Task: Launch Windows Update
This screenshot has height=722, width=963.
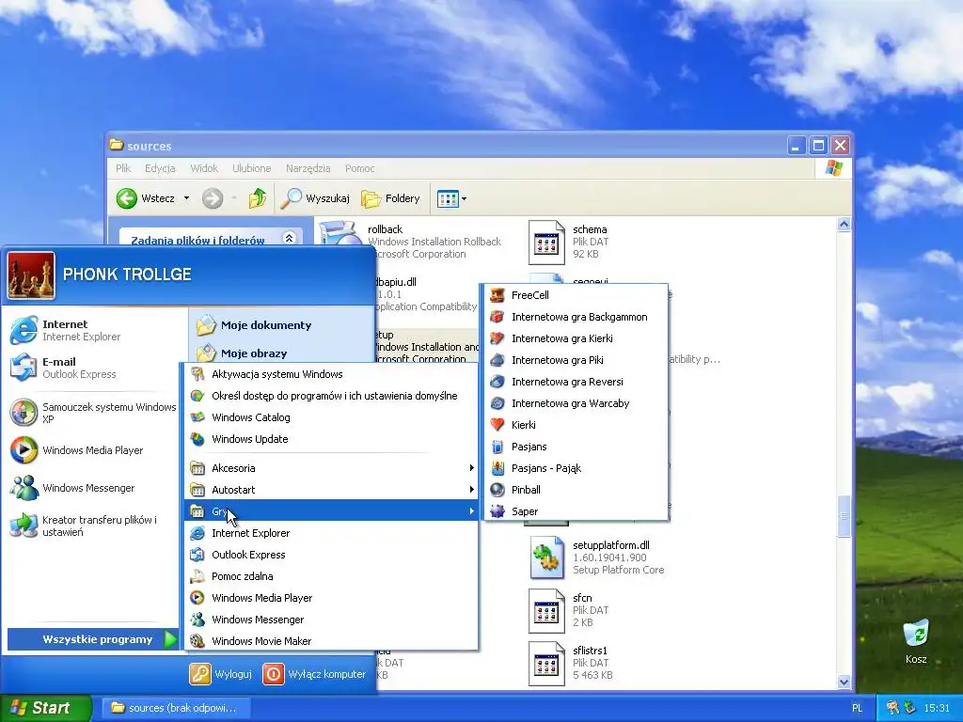Action: click(331, 439)
